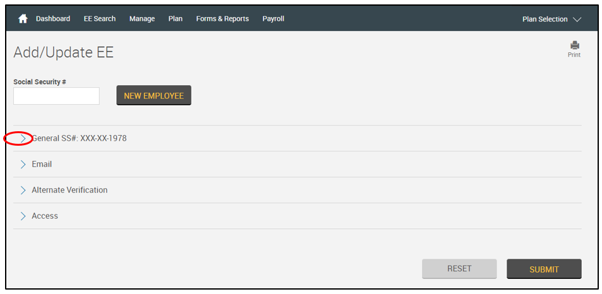Focus the Social Security # input field
The width and height of the screenshot is (602, 294).
(x=56, y=96)
